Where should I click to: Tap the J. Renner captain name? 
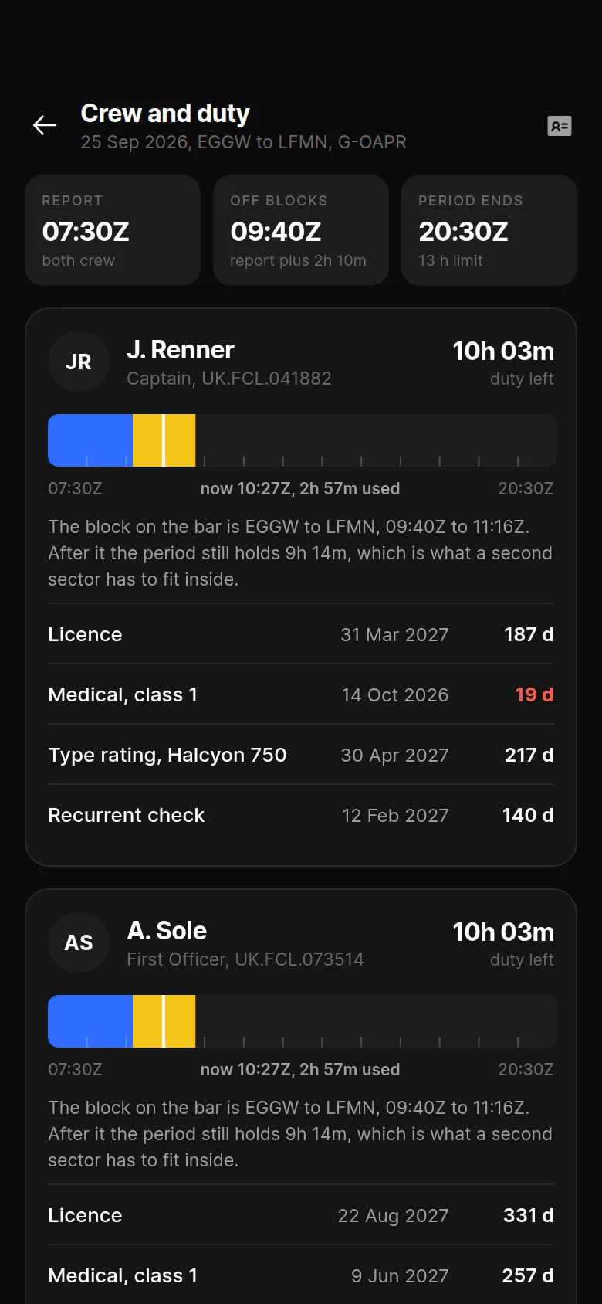[x=181, y=350]
